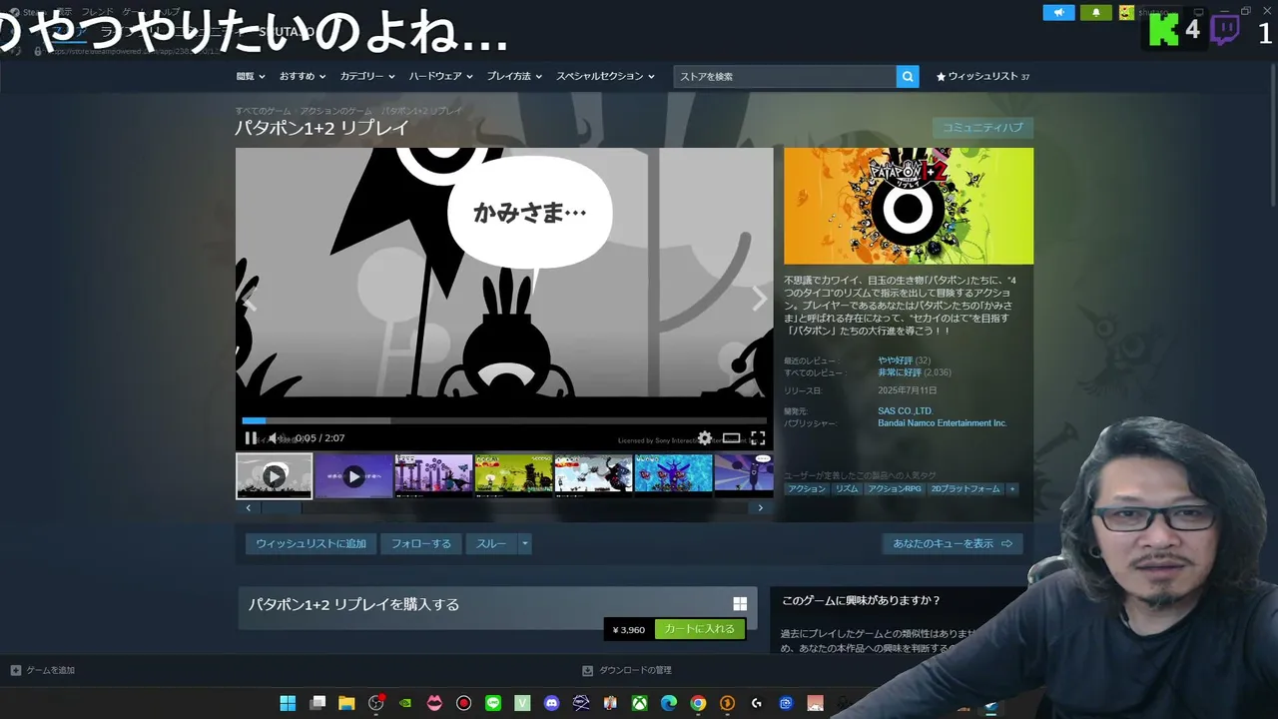Open Microsoft Edge on taskbar
Image resolution: width=1278 pixels, height=719 pixels.
[x=669, y=703]
